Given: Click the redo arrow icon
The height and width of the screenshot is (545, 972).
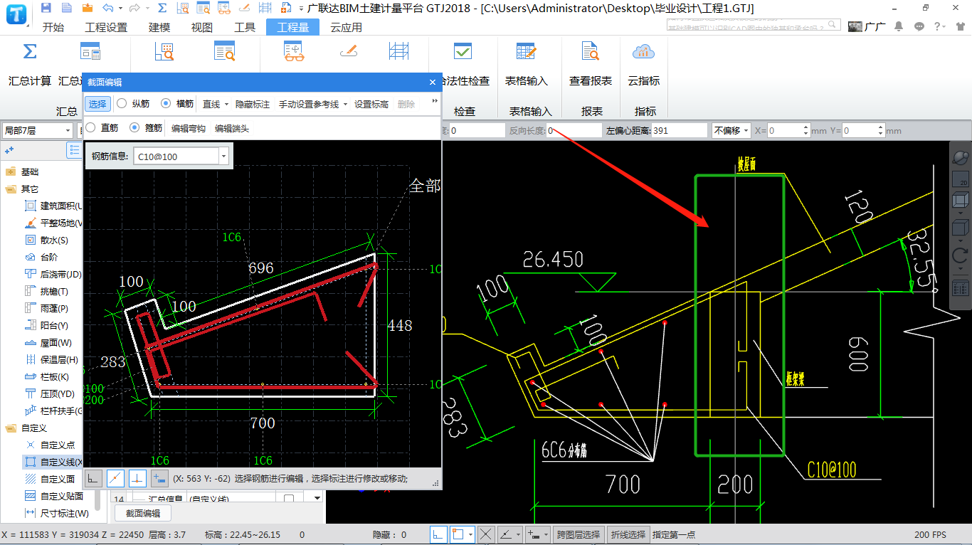Looking at the screenshot, I should (x=135, y=8).
